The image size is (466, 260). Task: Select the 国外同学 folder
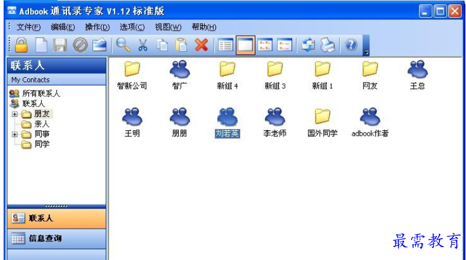click(x=322, y=122)
